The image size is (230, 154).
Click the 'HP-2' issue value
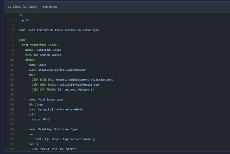click(x=46, y=119)
